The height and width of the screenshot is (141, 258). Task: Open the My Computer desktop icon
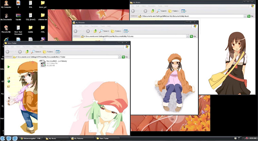pyautogui.click(x=6, y=5)
